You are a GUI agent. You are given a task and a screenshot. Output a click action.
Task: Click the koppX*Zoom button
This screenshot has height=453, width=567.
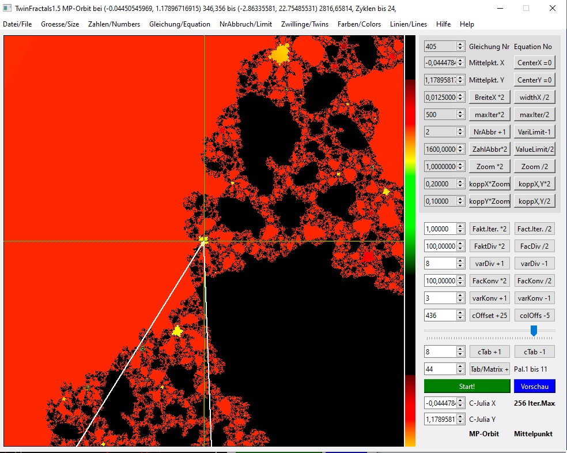(490, 184)
